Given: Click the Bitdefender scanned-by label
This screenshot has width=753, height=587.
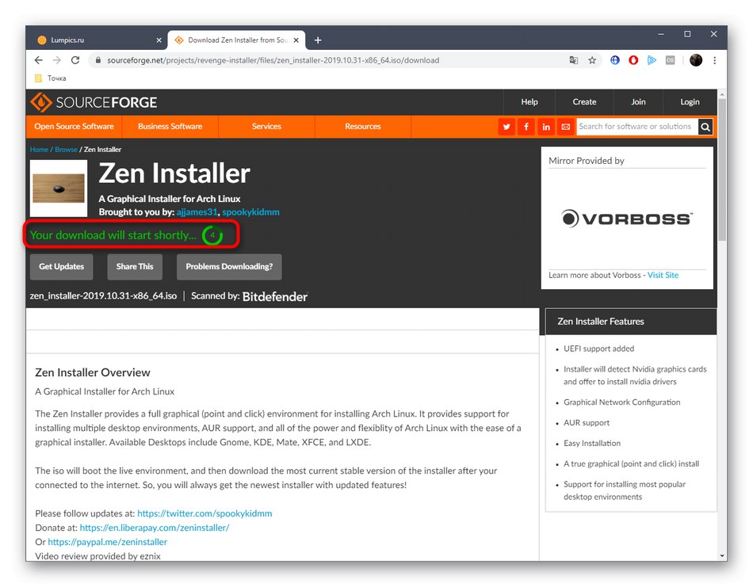Looking at the screenshot, I should point(275,296).
